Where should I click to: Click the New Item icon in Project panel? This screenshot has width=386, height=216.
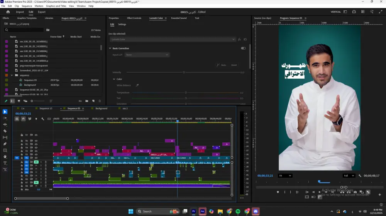coord(93,101)
